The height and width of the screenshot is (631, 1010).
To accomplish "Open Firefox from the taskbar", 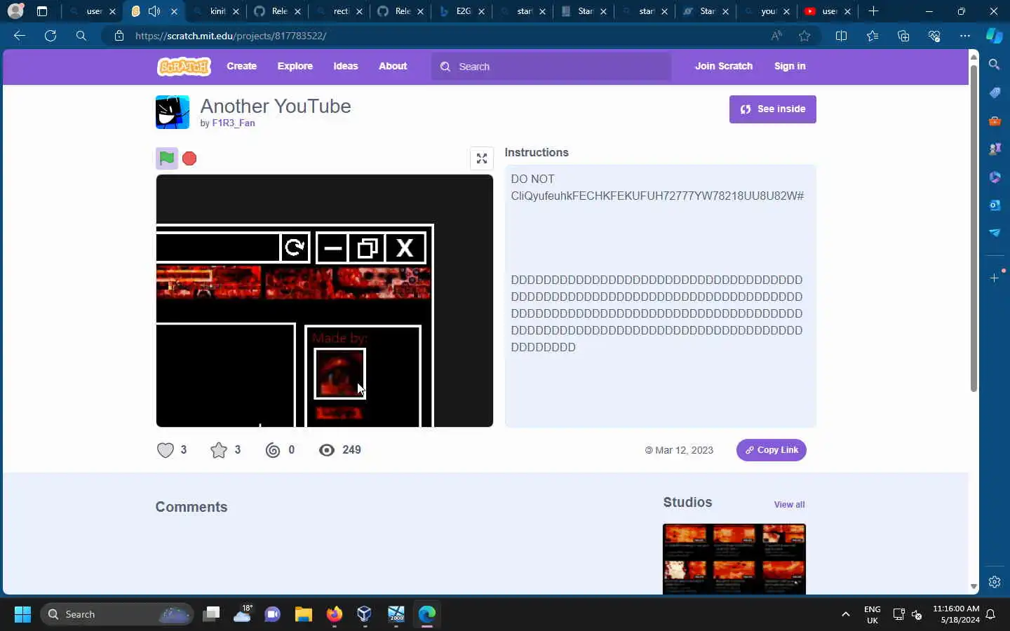I will click(334, 614).
